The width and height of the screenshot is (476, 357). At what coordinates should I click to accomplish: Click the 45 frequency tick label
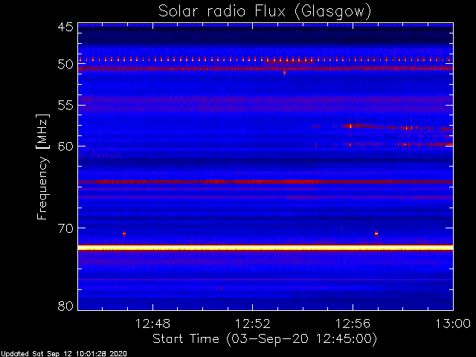click(x=65, y=28)
